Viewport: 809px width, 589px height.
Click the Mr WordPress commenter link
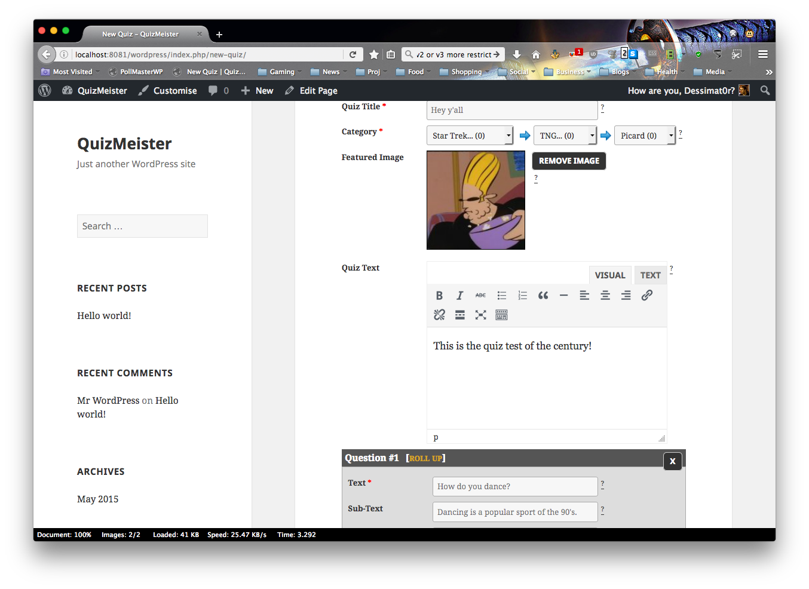pyautogui.click(x=108, y=400)
